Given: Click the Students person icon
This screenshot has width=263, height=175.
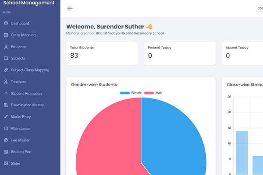Looking at the screenshot, I should (x=6, y=47).
